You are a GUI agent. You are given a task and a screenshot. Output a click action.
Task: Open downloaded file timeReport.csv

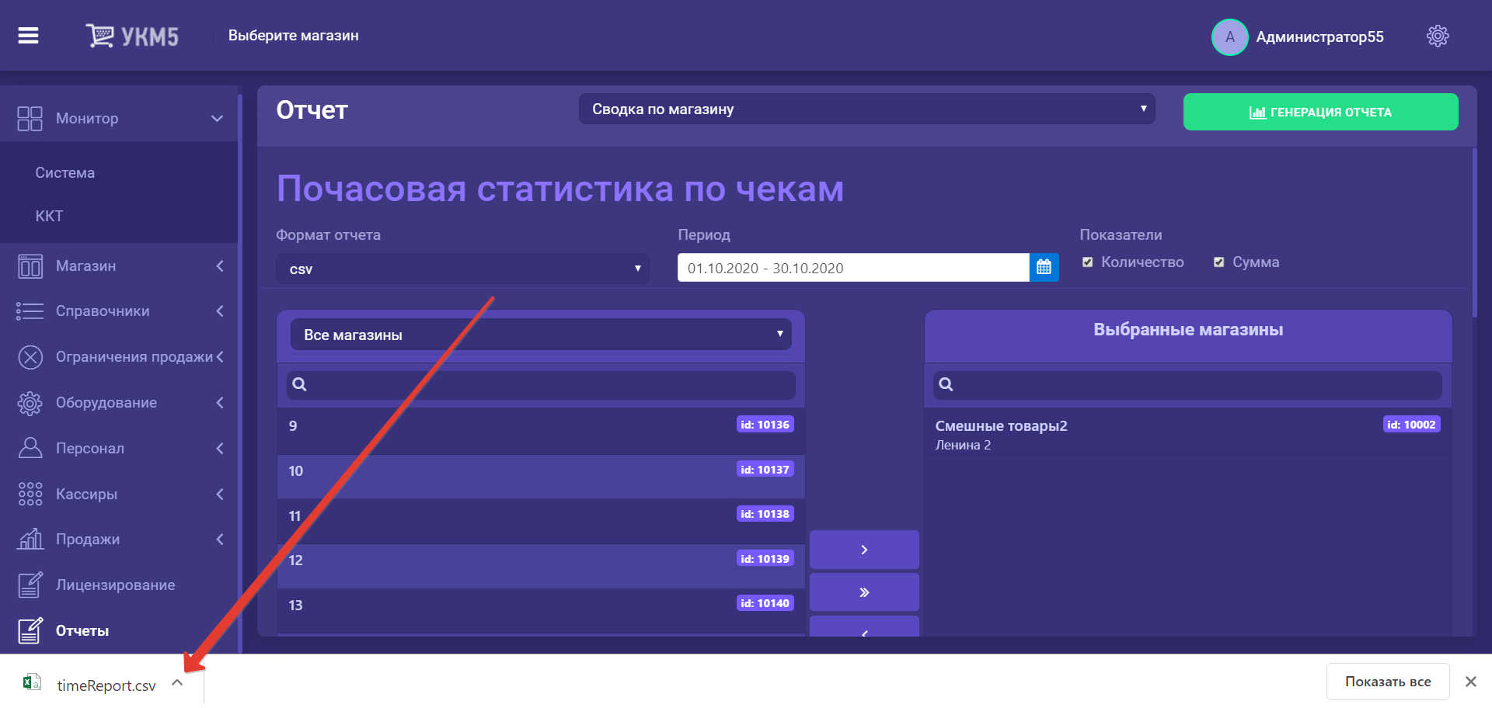[106, 685]
